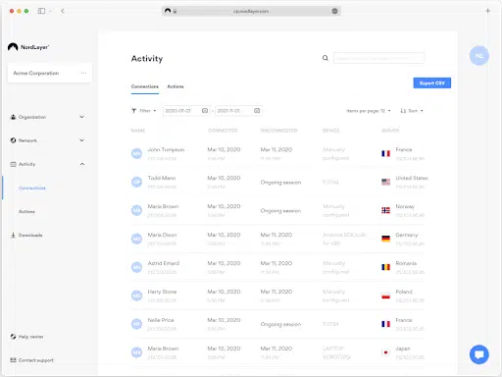Click the Help center lifebuoy icon
The image size is (502, 377).
(13, 337)
